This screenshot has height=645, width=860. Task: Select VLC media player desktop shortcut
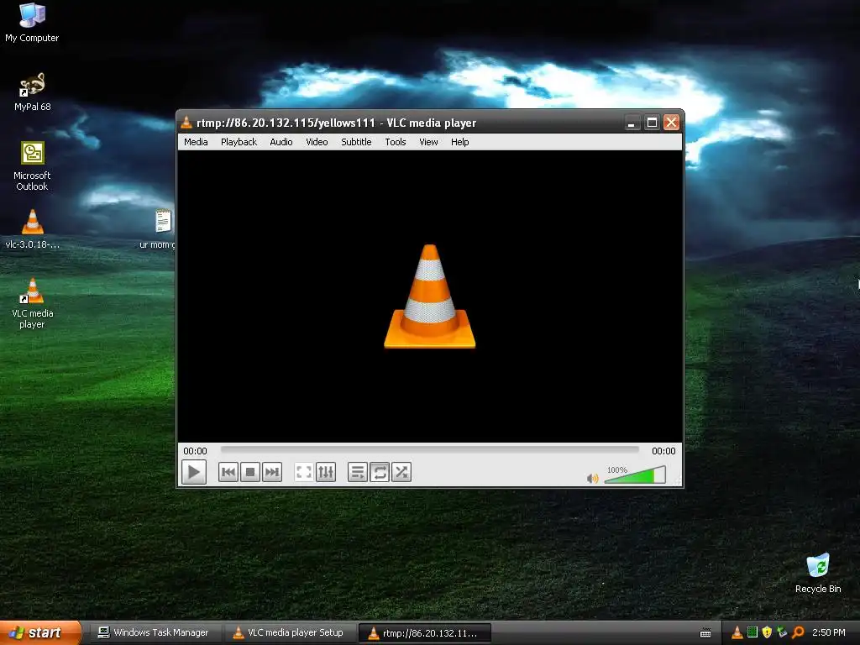click(32, 304)
